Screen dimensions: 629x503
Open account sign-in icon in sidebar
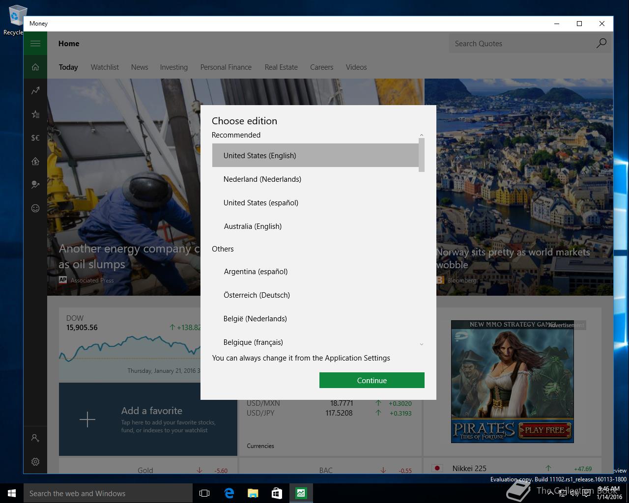pyautogui.click(x=35, y=438)
